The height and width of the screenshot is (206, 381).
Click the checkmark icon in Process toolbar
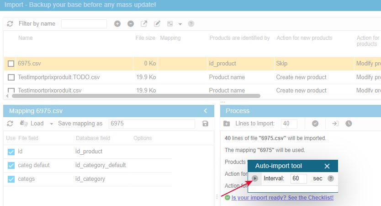pos(315,124)
